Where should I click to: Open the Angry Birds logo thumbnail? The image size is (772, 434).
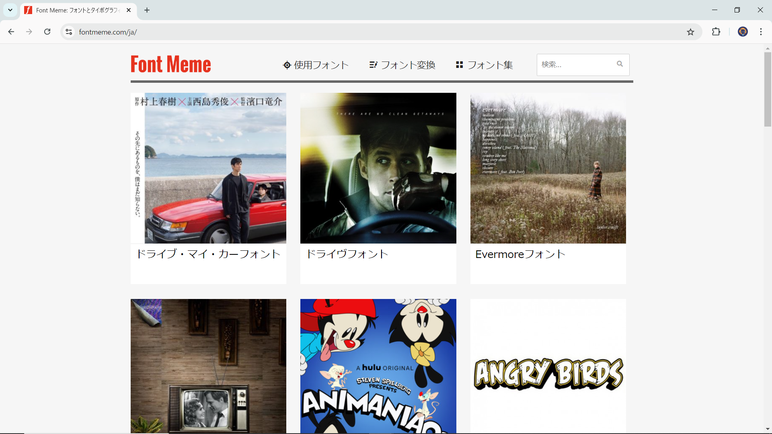(548, 366)
